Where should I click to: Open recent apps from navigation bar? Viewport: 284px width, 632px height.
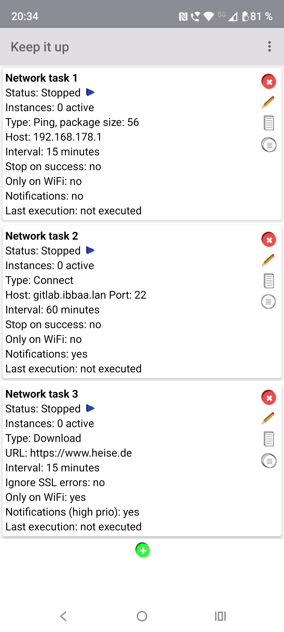pos(220,616)
